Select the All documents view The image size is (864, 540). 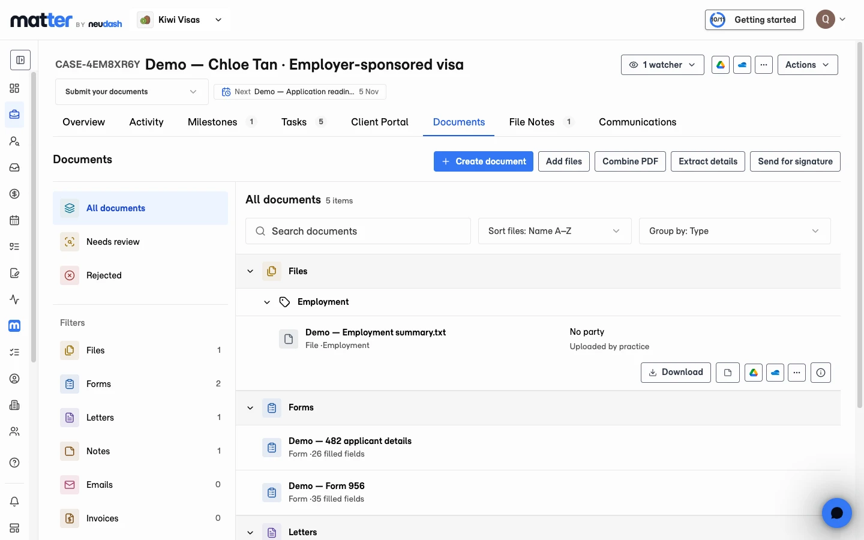coord(140,208)
